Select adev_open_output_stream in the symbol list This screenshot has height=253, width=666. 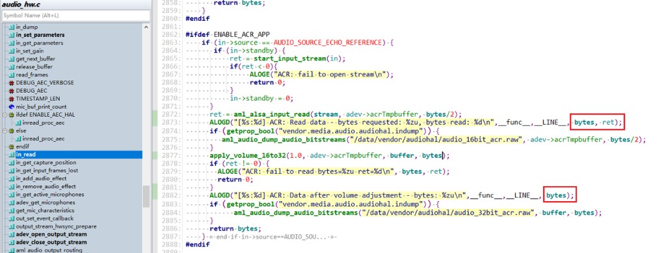tap(51, 234)
